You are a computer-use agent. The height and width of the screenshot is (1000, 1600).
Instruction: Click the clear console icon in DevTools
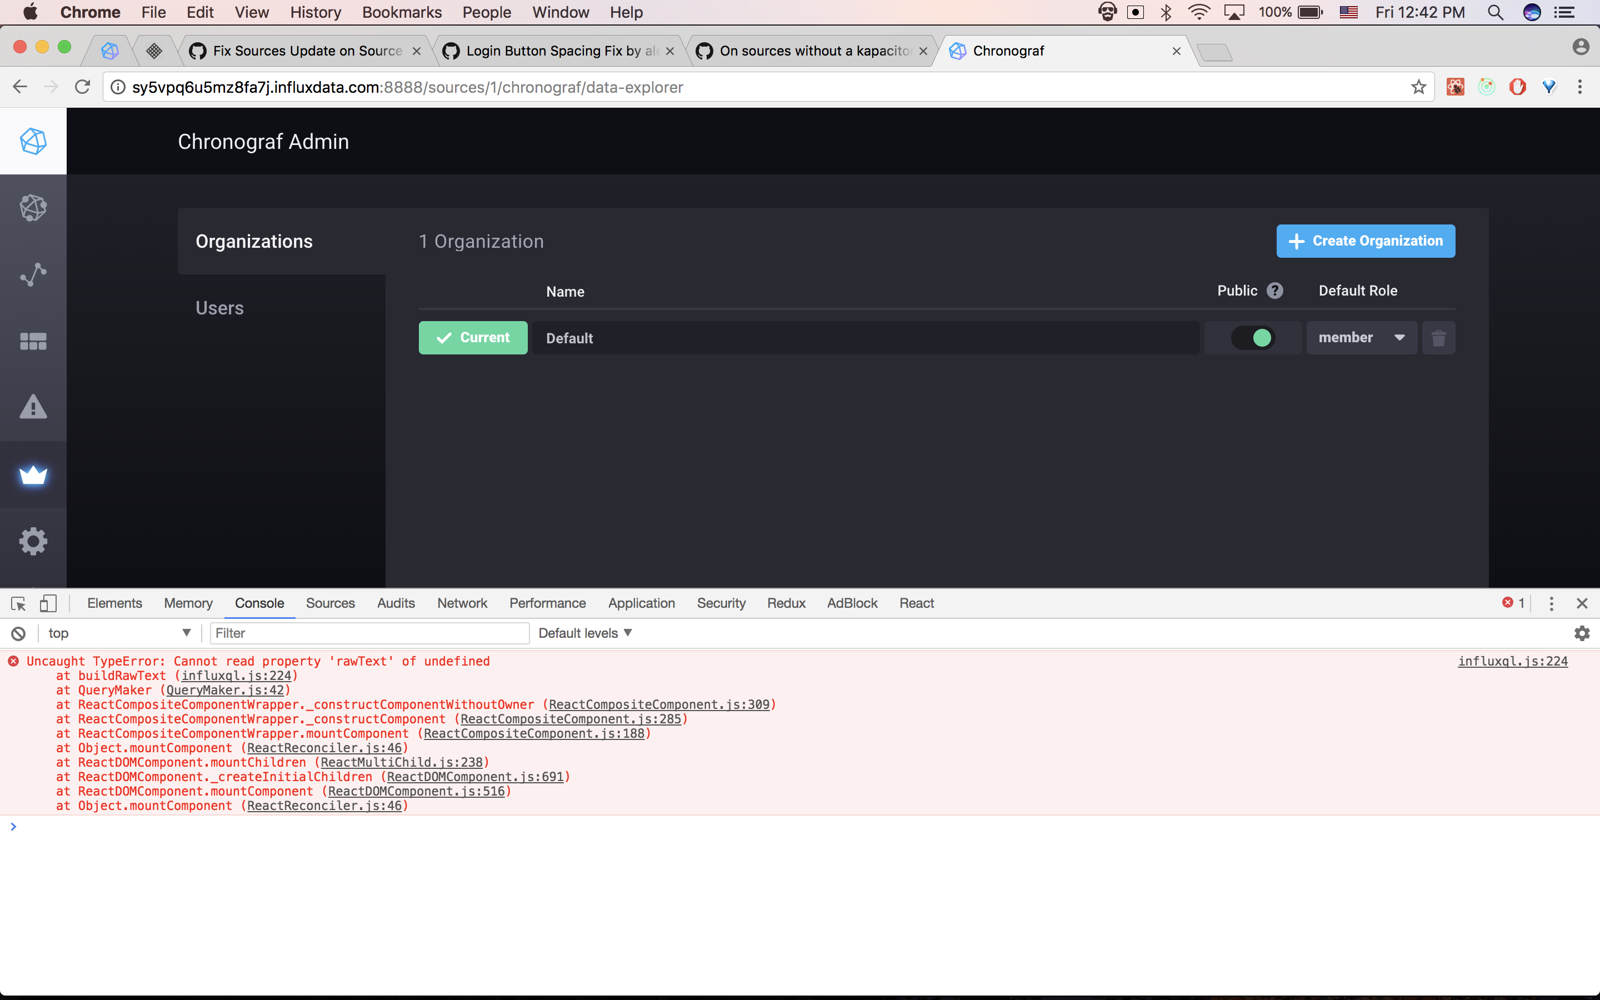coord(18,633)
